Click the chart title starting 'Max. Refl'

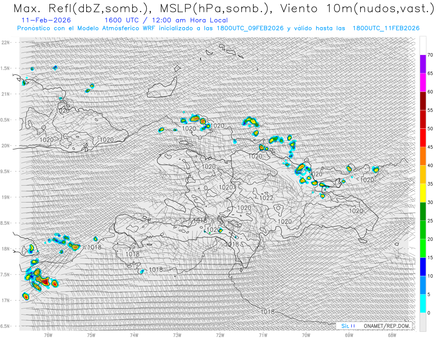224,9
